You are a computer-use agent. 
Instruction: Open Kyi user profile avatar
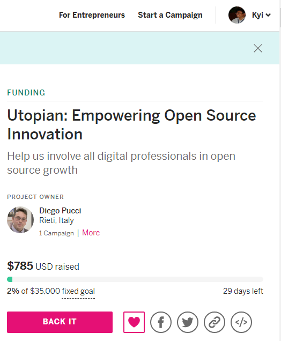[x=237, y=15]
